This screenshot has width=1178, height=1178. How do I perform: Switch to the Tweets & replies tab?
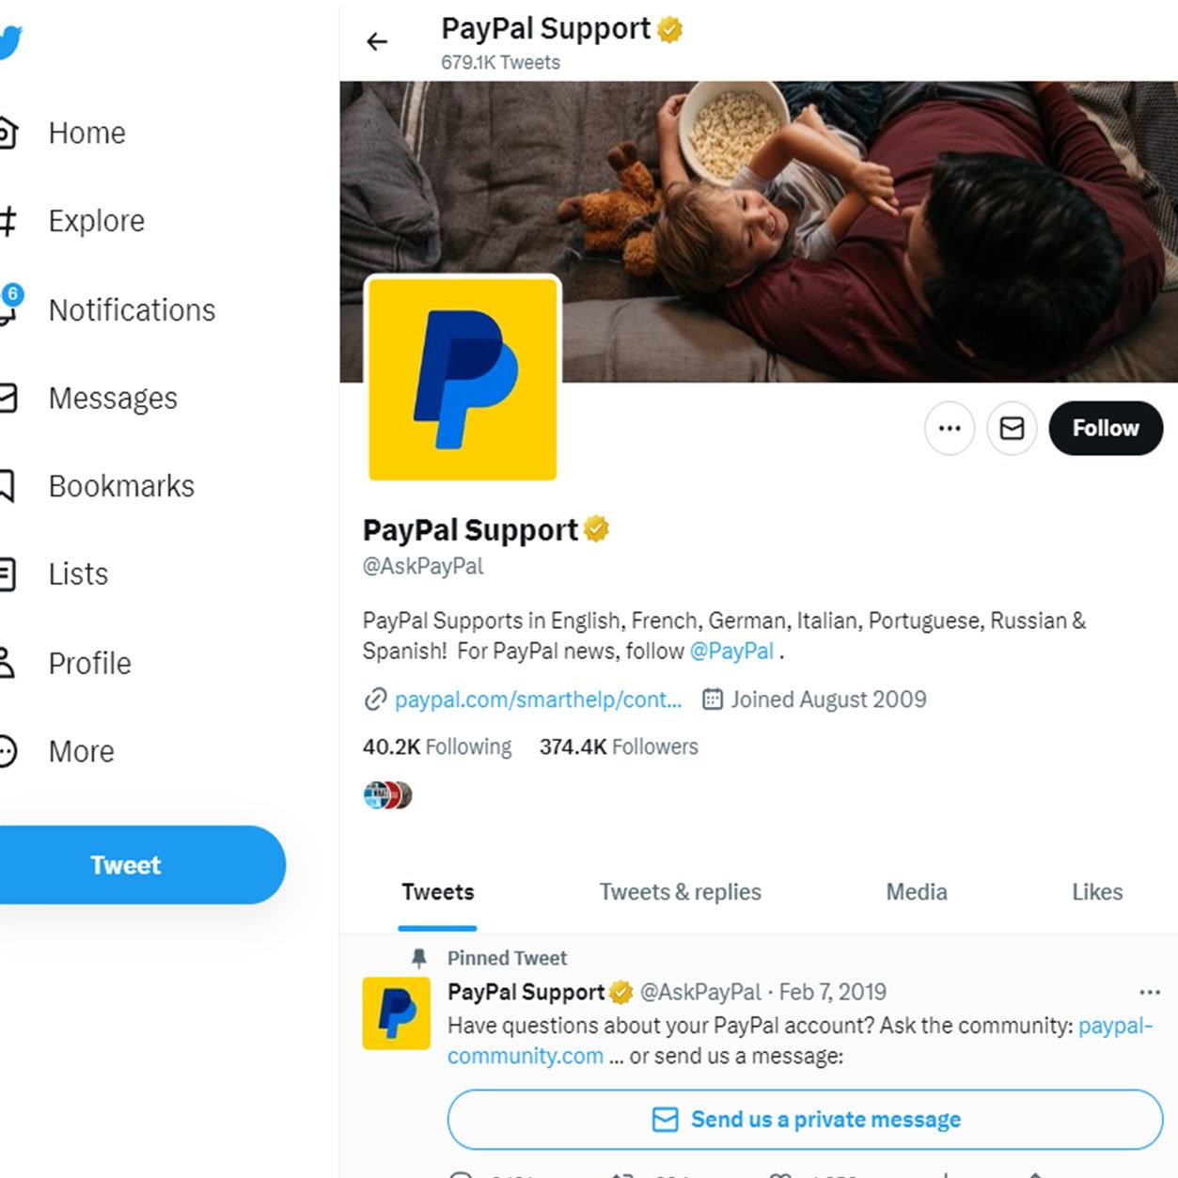(x=680, y=892)
